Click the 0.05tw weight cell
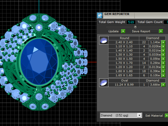Image resolution: width=168 pixels, height=126 pixels. coord(155,59)
